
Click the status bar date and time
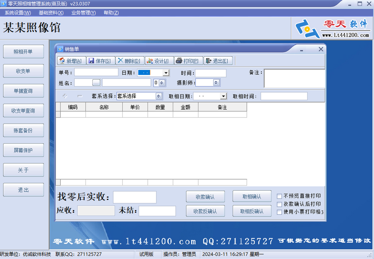(233, 254)
